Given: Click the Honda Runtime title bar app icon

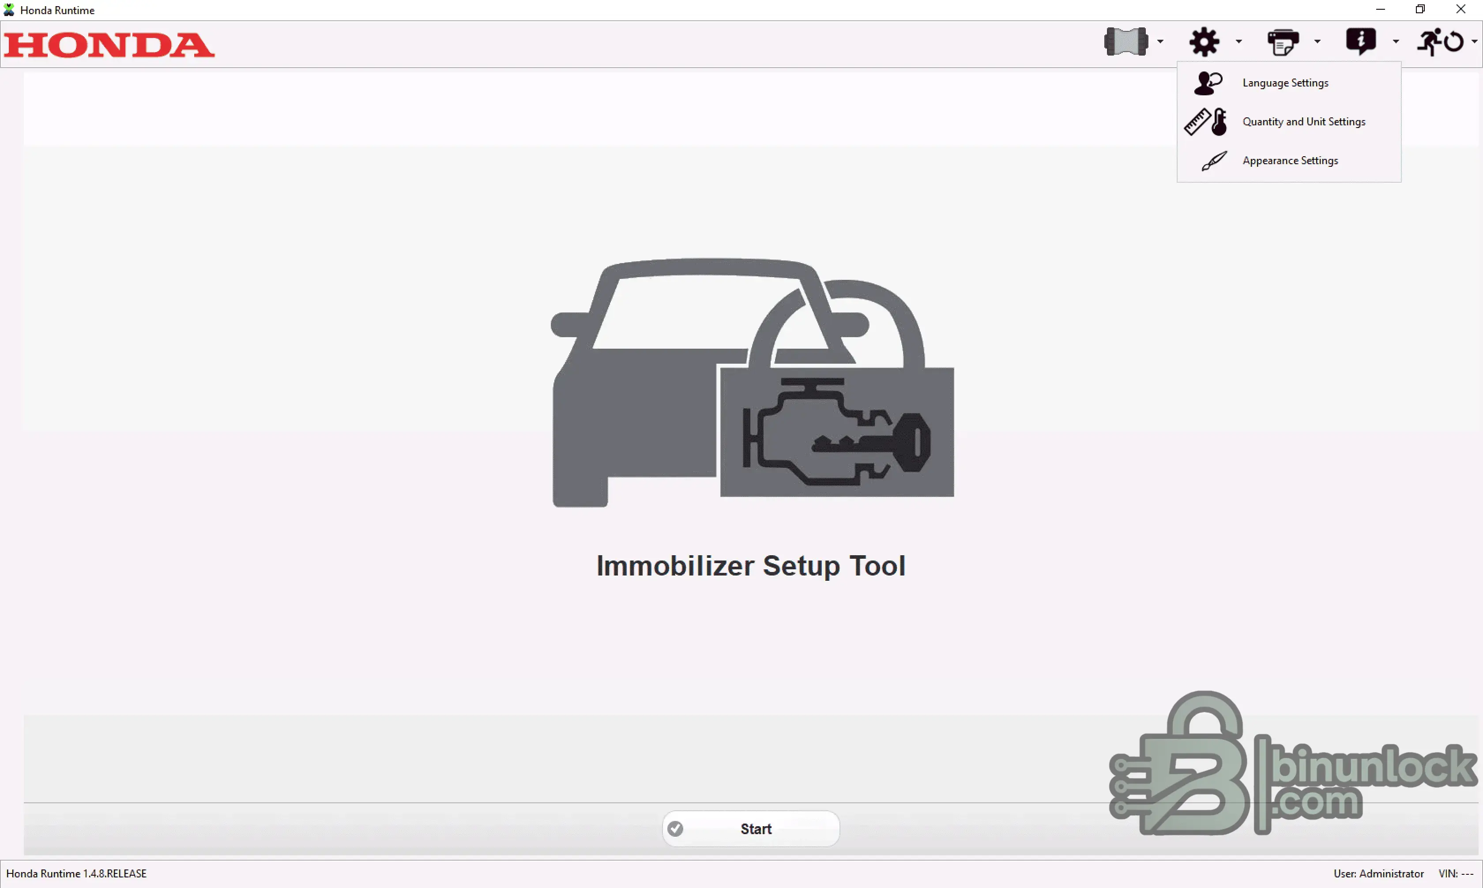Looking at the screenshot, I should 9,10.
